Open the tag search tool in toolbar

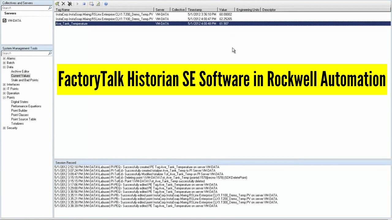pos(57,4)
